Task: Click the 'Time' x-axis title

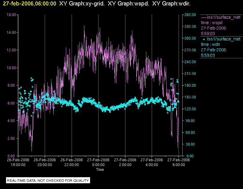Action: tap(100, 170)
